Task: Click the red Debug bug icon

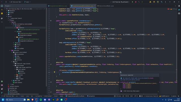Action: 136,2
